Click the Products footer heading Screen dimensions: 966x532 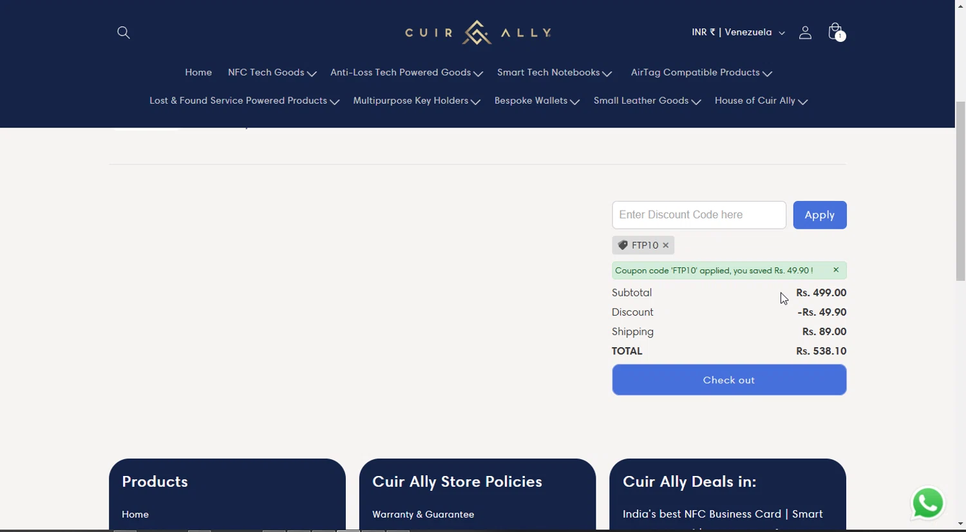click(x=155, y=482)
